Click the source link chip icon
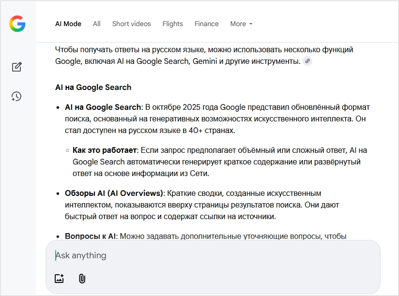This screenshot has width=399, height=296. coord(307,61)
